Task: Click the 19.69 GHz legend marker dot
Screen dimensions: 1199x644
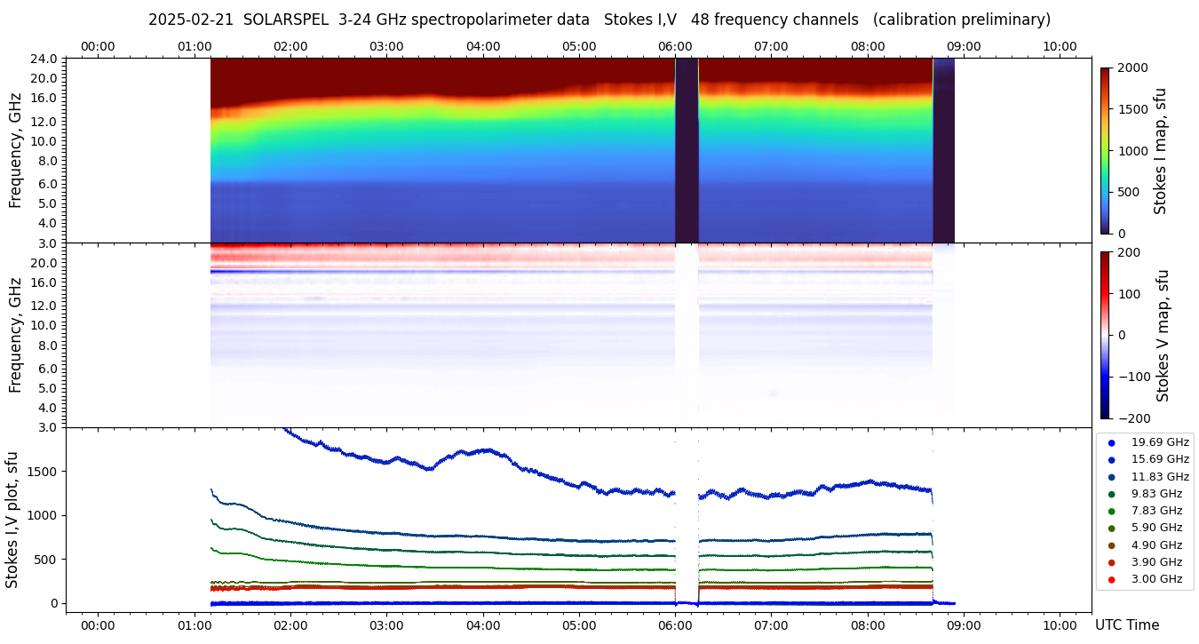Action: click(1111, 442)
